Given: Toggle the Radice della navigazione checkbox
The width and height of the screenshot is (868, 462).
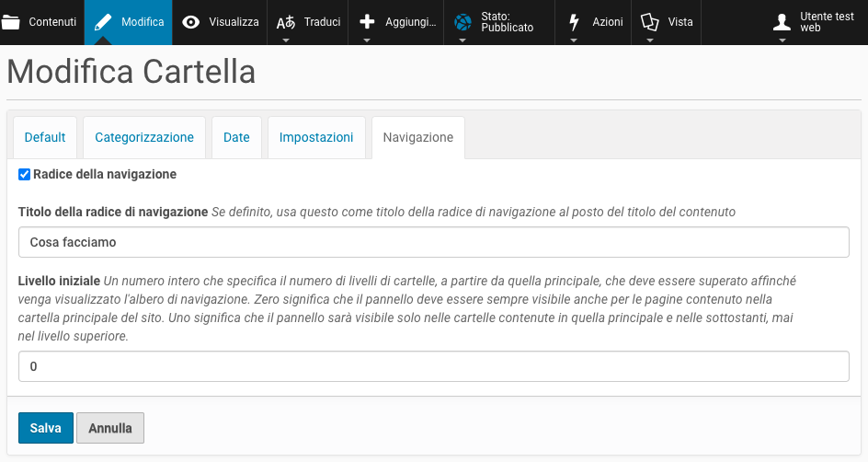Looking at the screenshot, I should (x=25, y=174).
